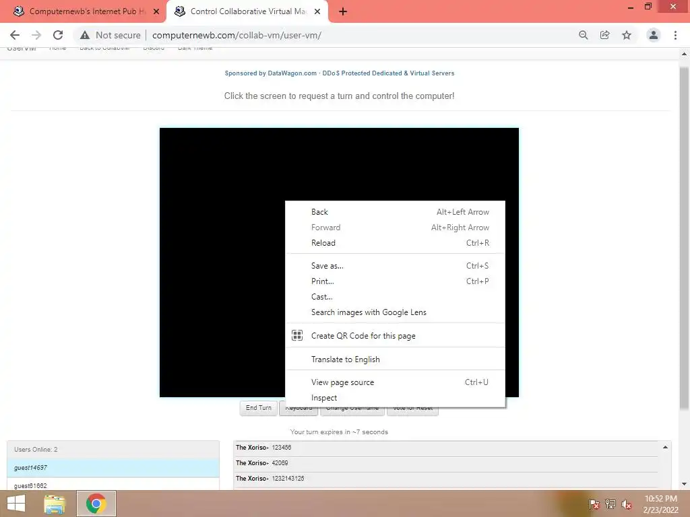Screen dimensions: 690x517
Task: Click the share page icon
Action: 604,35
